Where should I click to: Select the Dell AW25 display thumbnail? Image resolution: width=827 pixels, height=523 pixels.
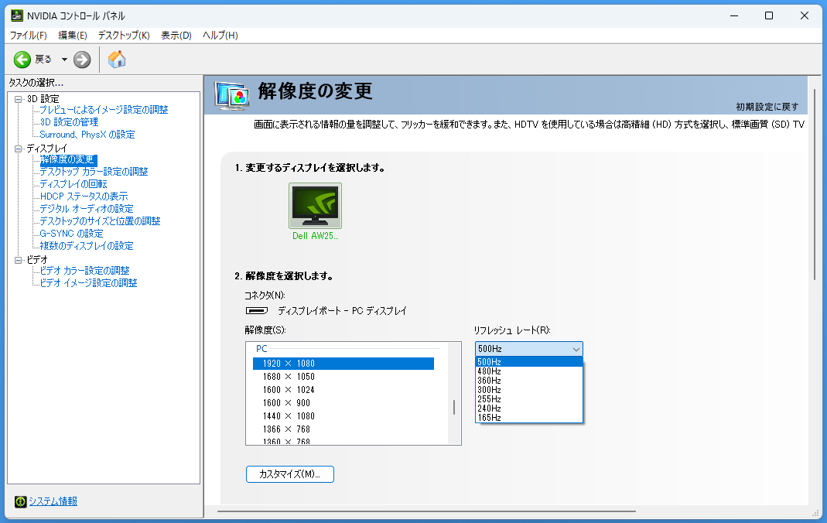pyautogui.click(x=315, y=206)
